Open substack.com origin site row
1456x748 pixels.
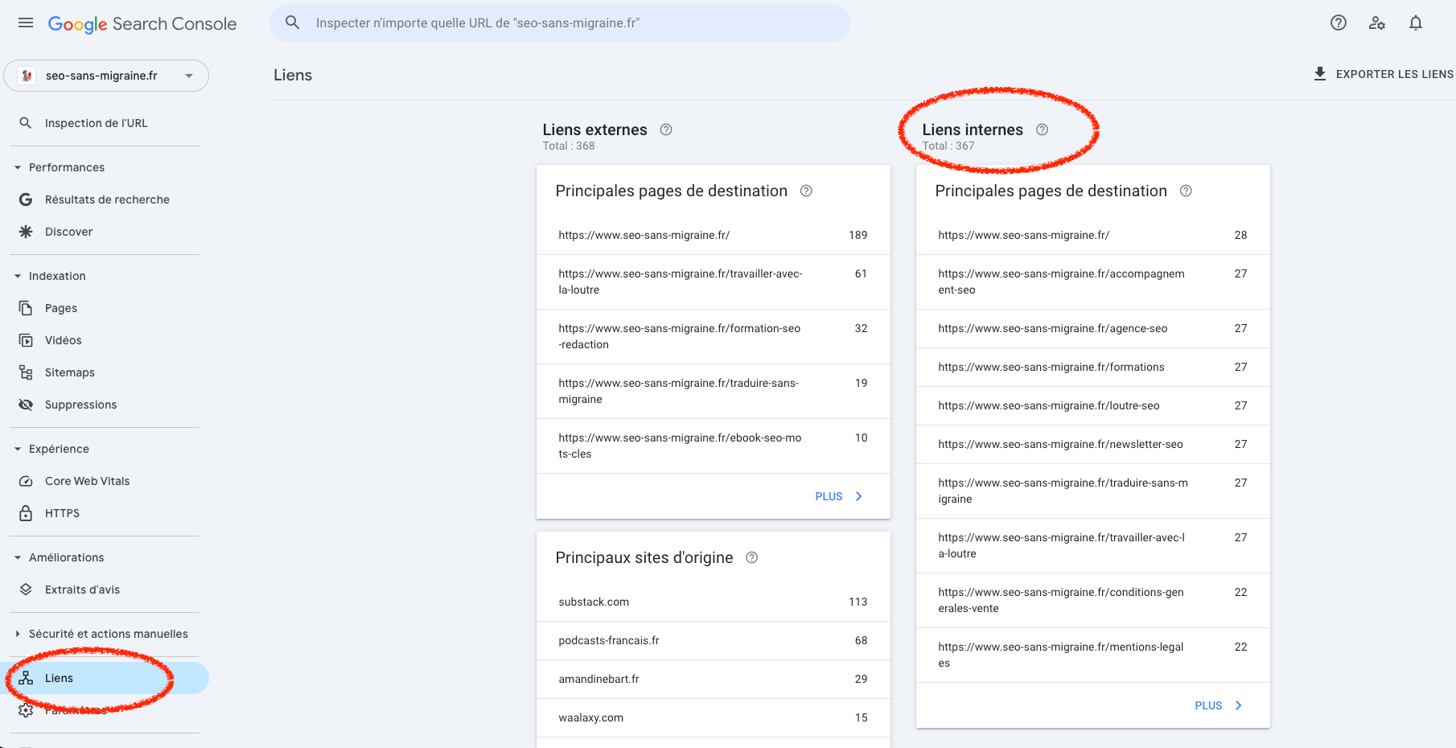tap(714, 602)
